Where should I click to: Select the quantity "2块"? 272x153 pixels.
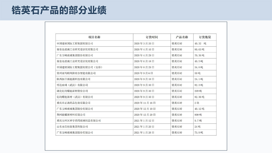coord(197,103)
